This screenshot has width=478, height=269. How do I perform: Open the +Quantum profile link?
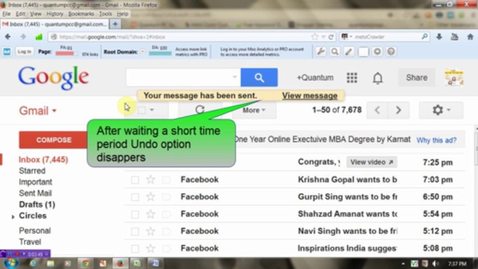point(315,78)
